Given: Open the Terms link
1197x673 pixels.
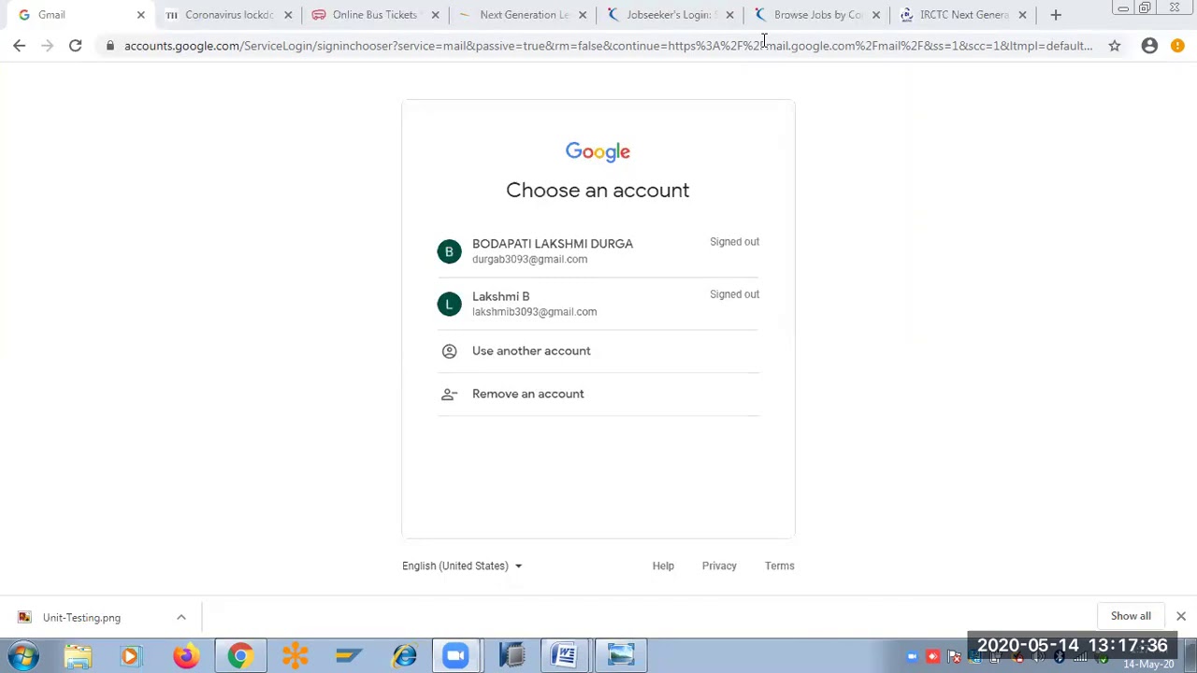Looking at the screenshot, I should tap(779, 566).
